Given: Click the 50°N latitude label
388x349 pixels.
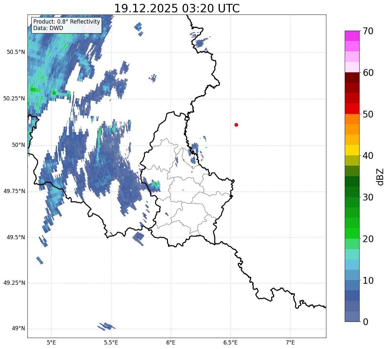Looking at the screenshot, I should pos(18,145).
